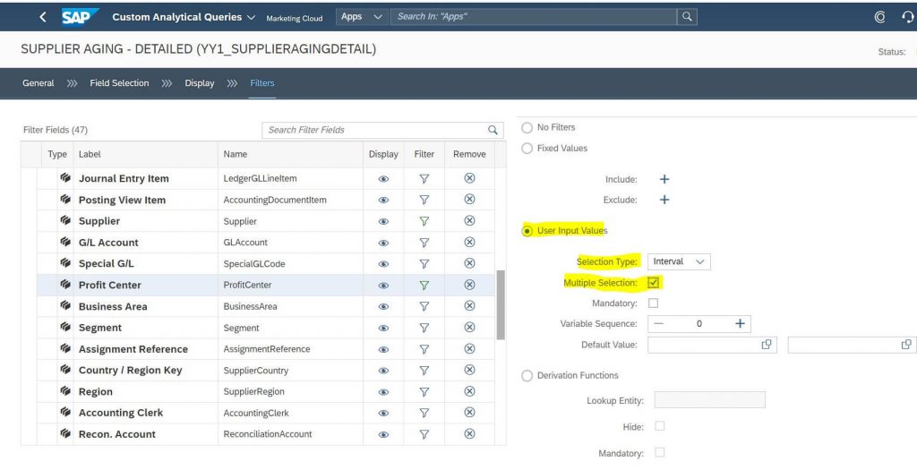Open the Selection Type Interval dropdown
This screenshot has width=917, height=470.
tap(679, 261)
